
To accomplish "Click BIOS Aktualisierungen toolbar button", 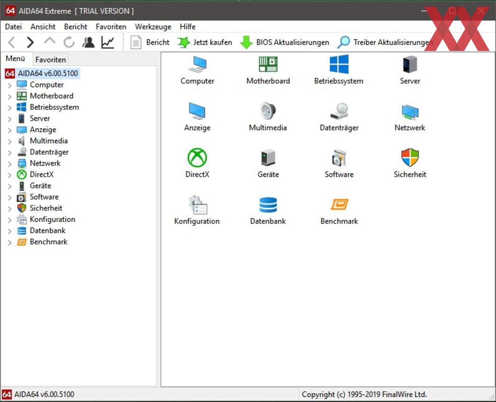I will [284, 42].
